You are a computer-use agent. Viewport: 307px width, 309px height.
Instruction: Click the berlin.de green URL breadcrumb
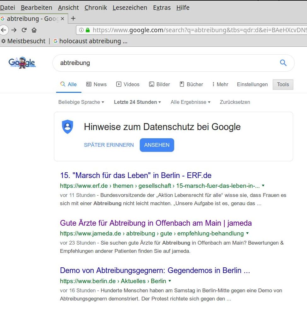tap(113, 281)
